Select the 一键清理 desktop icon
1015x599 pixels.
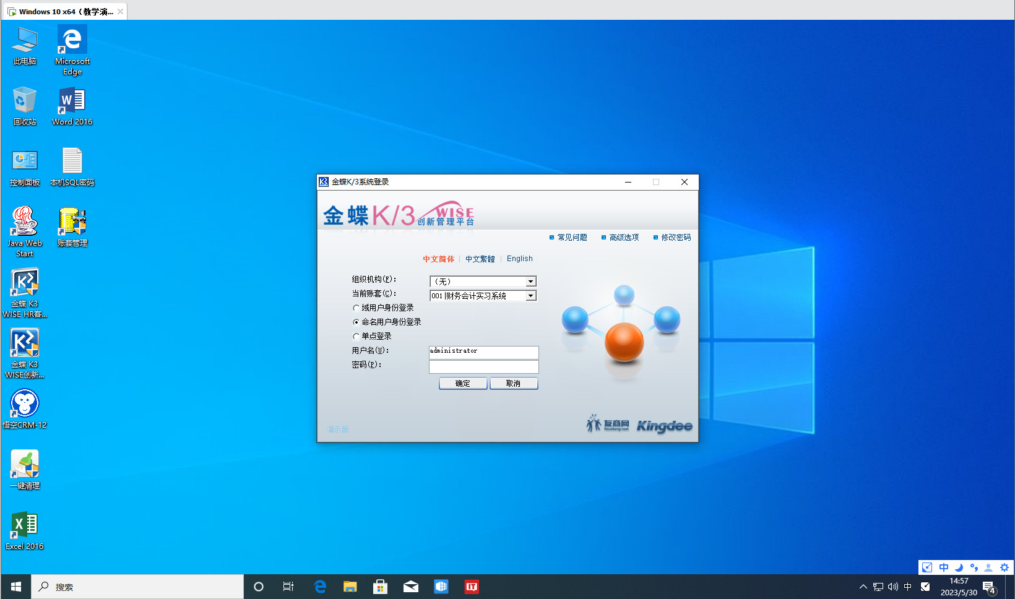[x=25, y=470]
